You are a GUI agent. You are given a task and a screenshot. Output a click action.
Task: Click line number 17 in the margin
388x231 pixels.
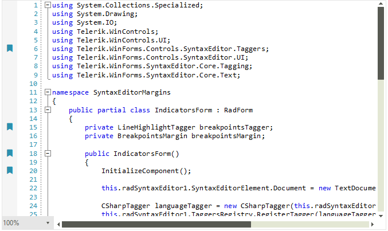(x=33, y=144)
